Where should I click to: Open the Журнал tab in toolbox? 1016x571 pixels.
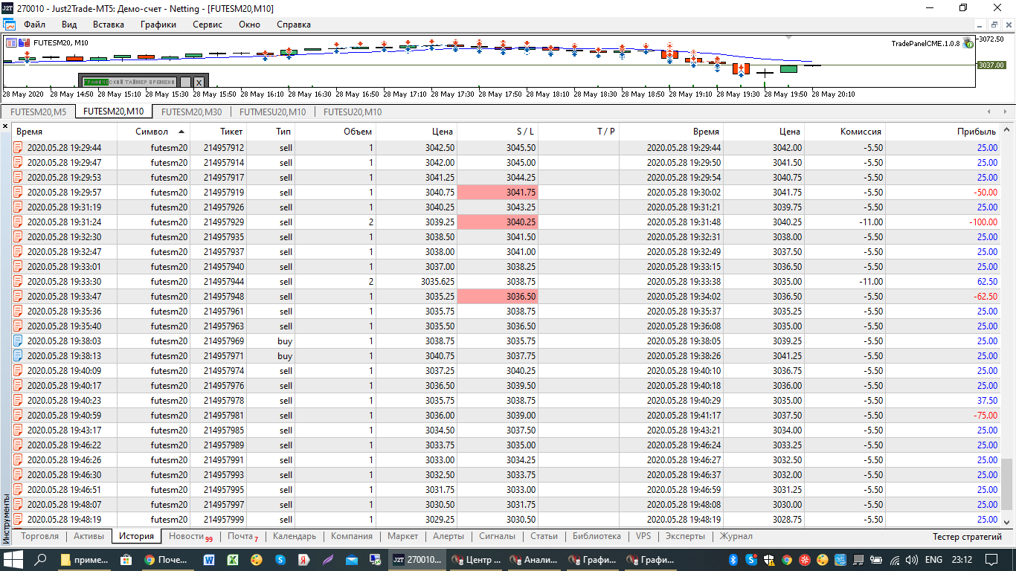[x=736, y=536]
